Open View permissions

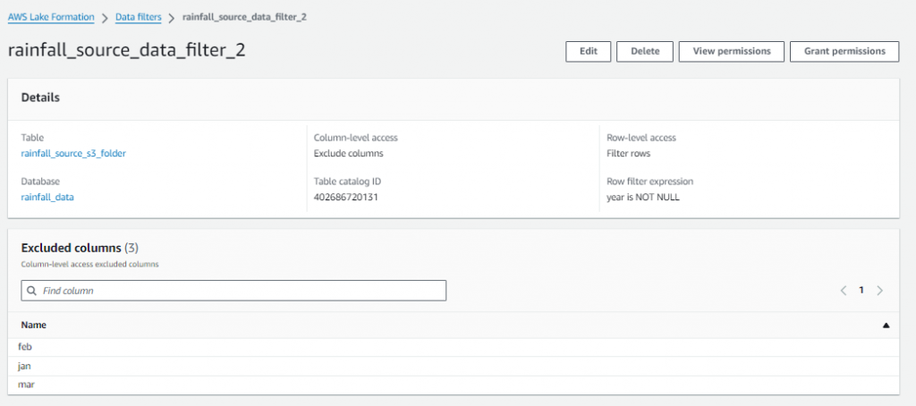(731, 52)
